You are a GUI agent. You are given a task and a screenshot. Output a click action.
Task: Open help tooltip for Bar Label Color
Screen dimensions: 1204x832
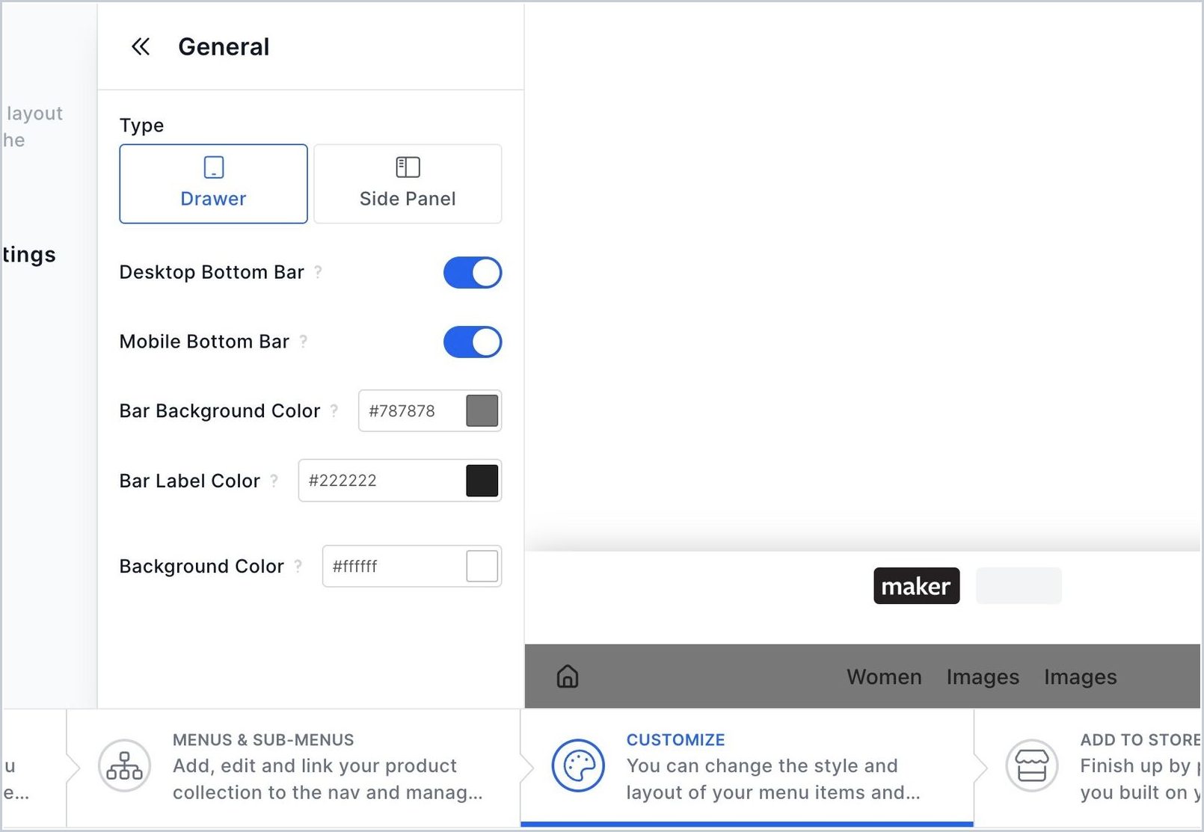[274, 481]
